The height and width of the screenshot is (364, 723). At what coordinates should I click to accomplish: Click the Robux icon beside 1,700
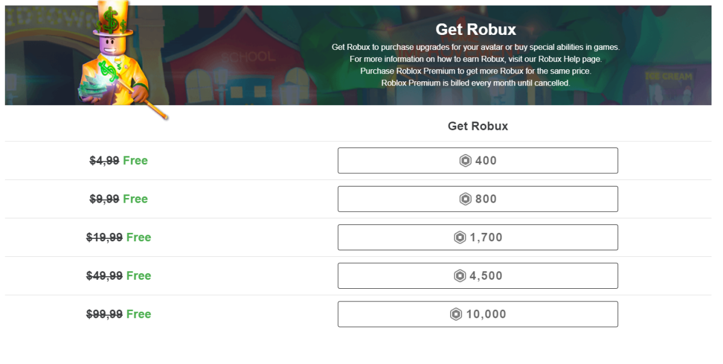pyautogui.click(x=460, y=238)
